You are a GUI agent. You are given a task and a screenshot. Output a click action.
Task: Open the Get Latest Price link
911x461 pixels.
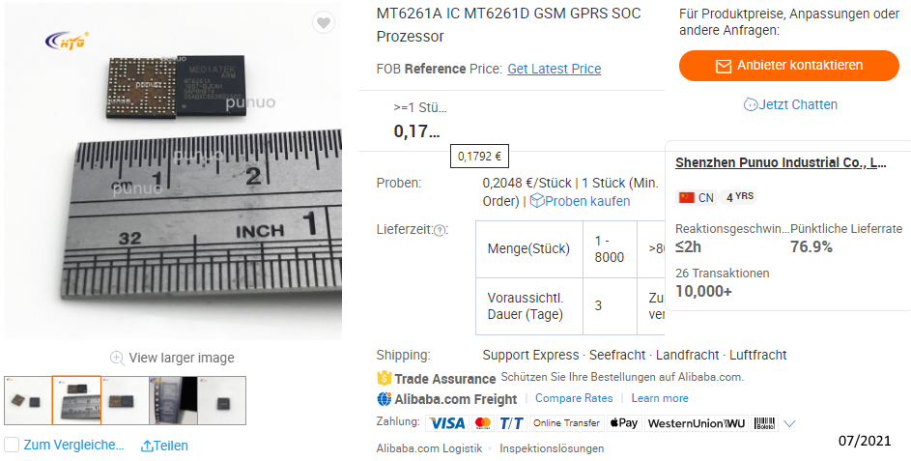tap(554, 69)
